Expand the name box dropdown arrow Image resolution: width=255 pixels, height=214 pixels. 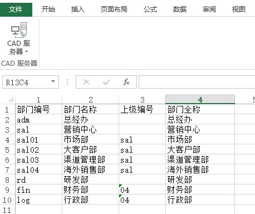pyautogui.click(x=53, y=81)
